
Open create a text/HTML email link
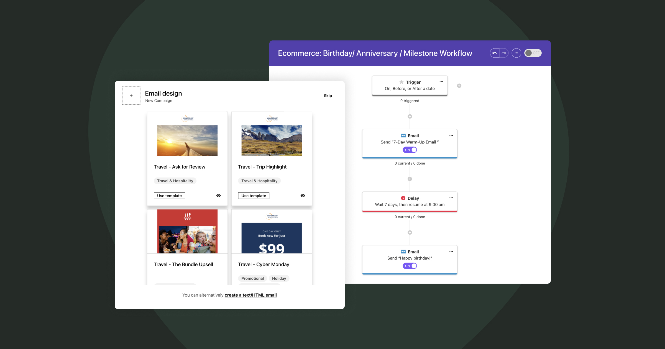click(250, 295)
